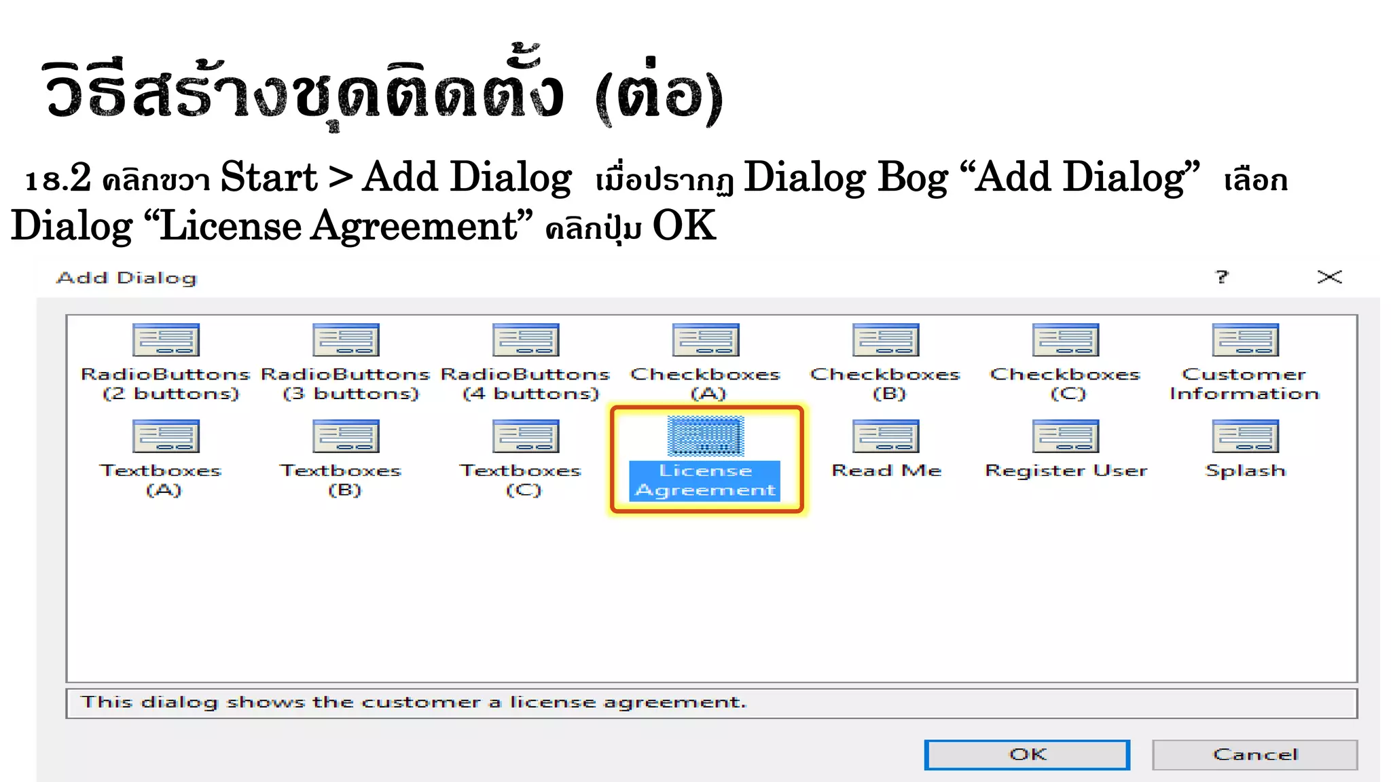
Task: Click the 'Checkboxes (A)' label
Action: pos(706,384)
